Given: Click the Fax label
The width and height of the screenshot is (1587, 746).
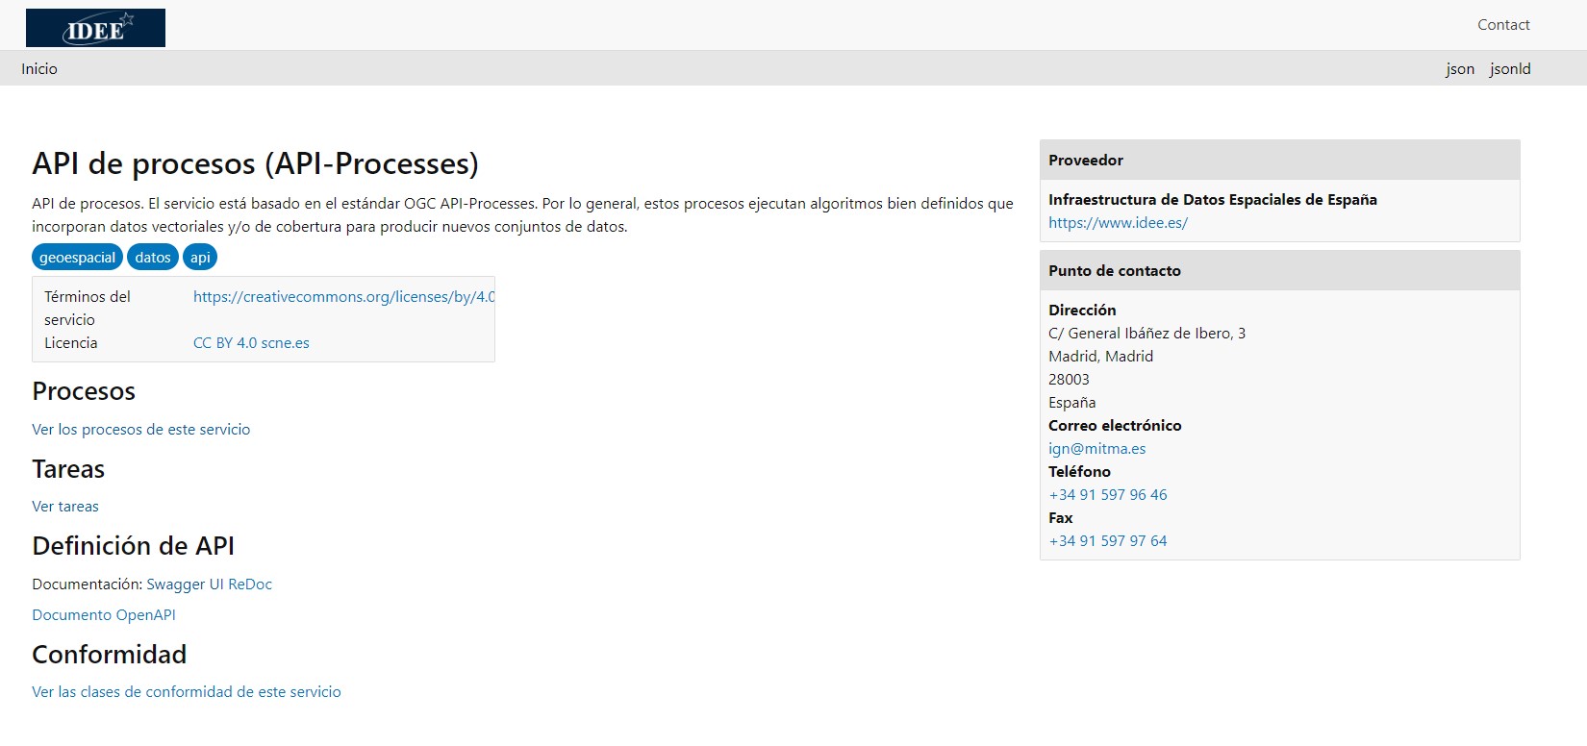Looking at the screenshot, I should (x=1060, y=518).
